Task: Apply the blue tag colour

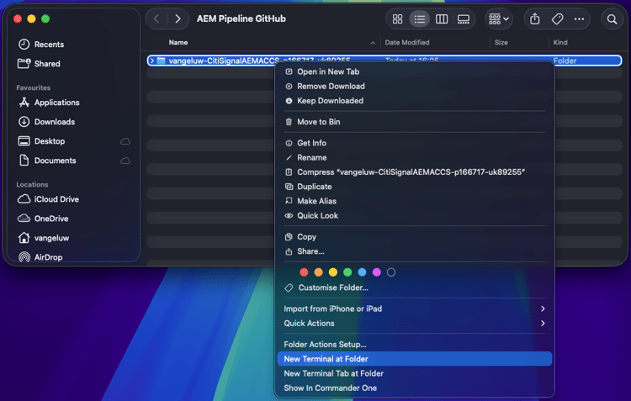Action: [362, 272]
